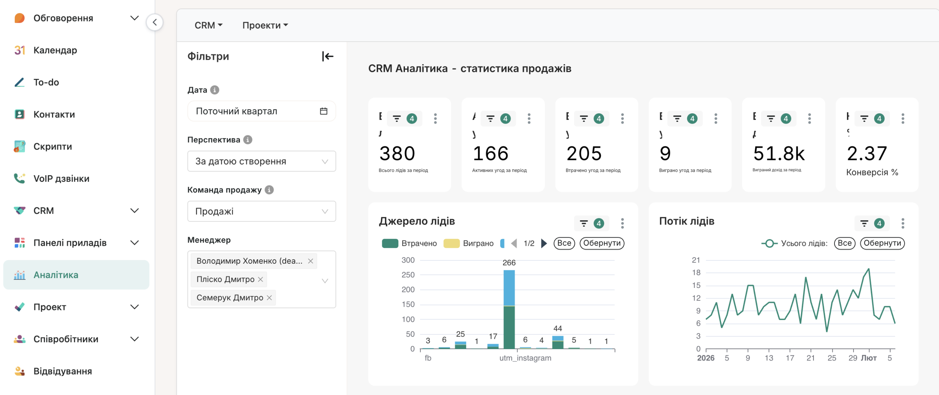Open the info tooltip next to Дата

coord(215,90)
